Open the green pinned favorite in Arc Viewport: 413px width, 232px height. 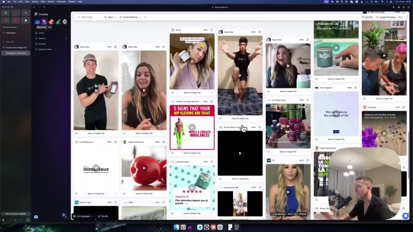(6, 13)
